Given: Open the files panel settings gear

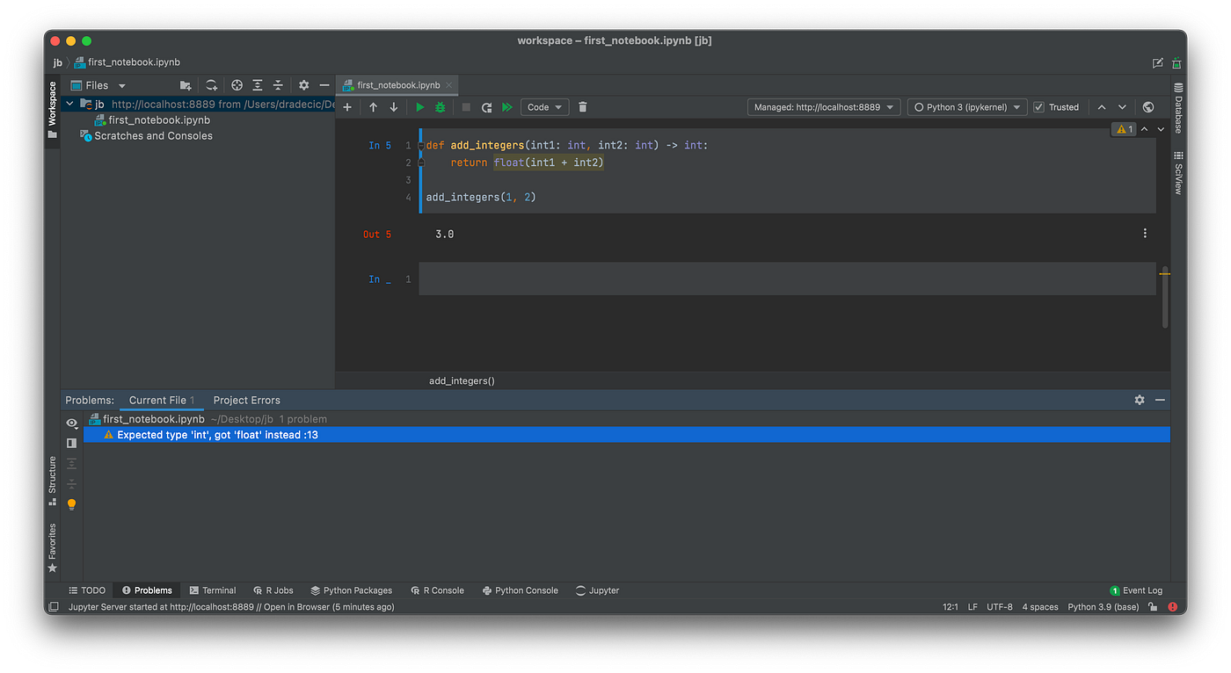Looking at the screenshot, I should point(302,85).
